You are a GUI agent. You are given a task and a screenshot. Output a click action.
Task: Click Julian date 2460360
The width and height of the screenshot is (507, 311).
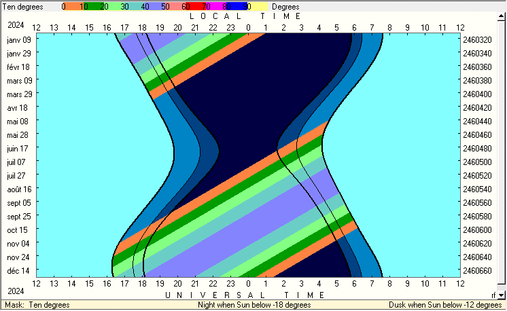click(x=477, y=67)
